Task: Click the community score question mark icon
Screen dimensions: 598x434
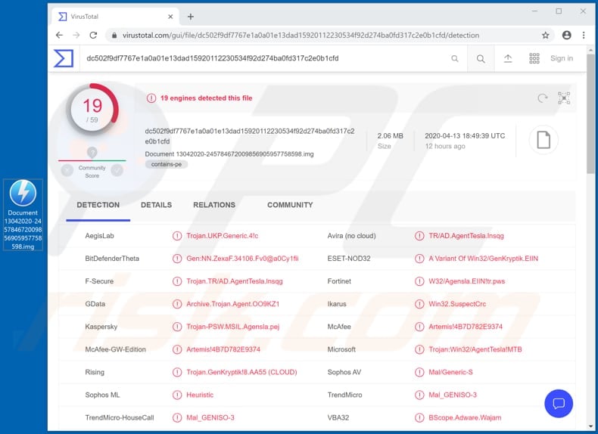Action: [x=92, y=153]
